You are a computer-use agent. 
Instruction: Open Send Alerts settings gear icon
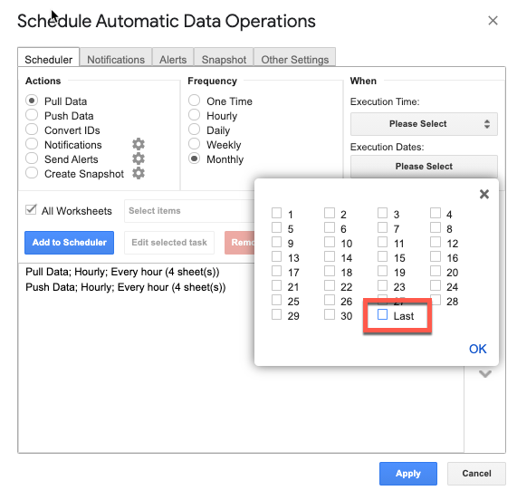pyautogui.click(x=139, y=159)
